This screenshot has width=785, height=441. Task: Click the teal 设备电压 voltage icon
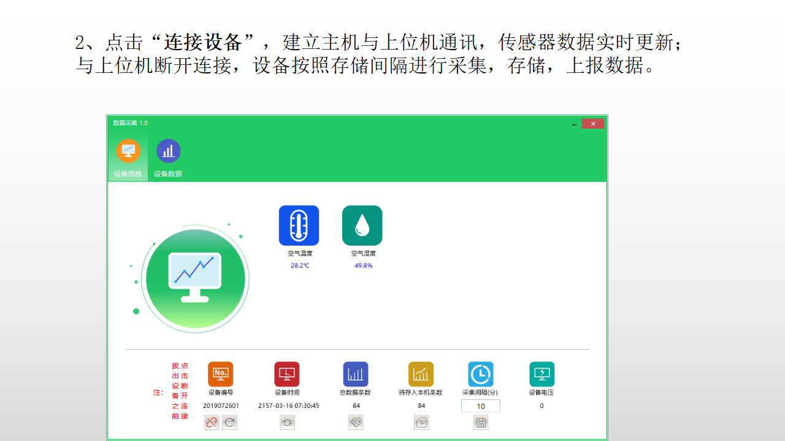[x=542, y=374]
